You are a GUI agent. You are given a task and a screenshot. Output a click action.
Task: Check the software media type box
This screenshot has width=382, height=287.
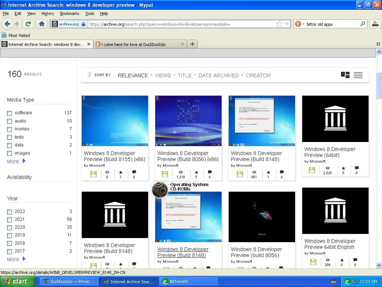pyautogui.click(x=9, y=113)
